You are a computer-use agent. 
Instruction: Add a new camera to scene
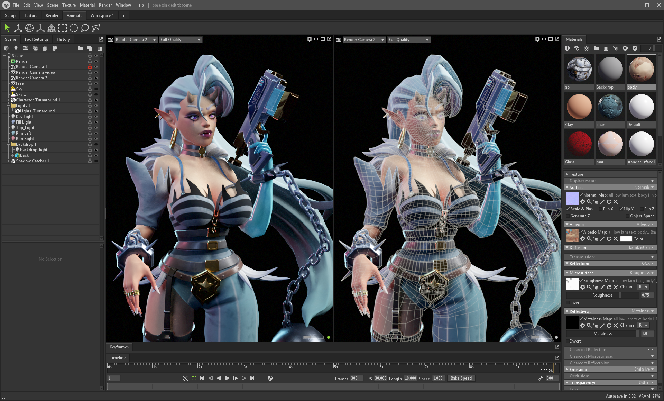[25, 48]
